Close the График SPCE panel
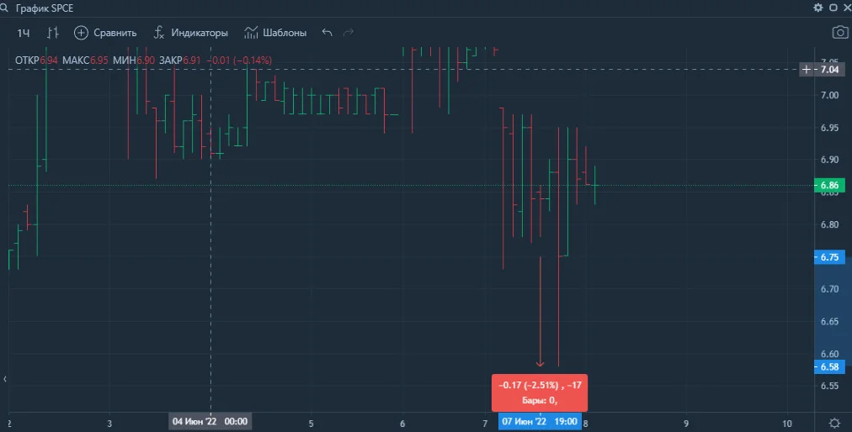 847,8
